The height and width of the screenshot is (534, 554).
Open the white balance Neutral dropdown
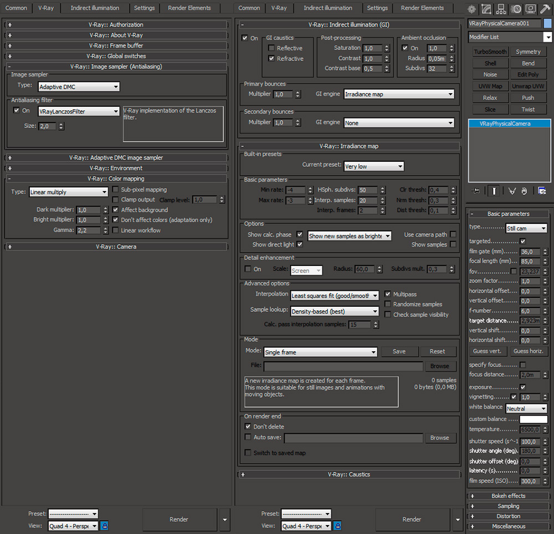pyautogui.click(x=526, y=408)
